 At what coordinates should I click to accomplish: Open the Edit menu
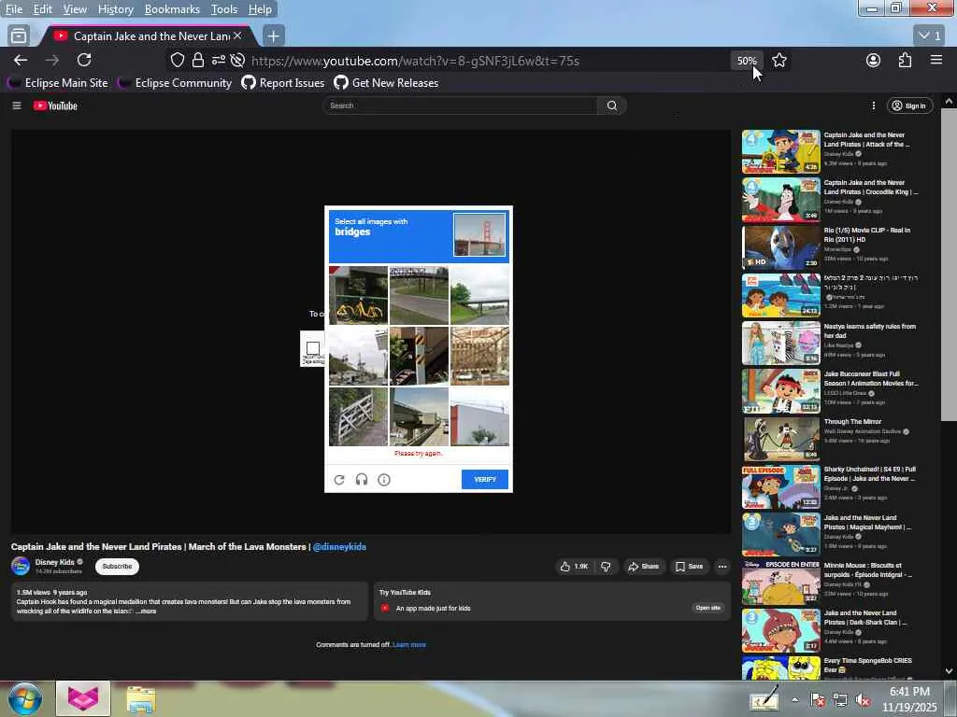[43, 9]
